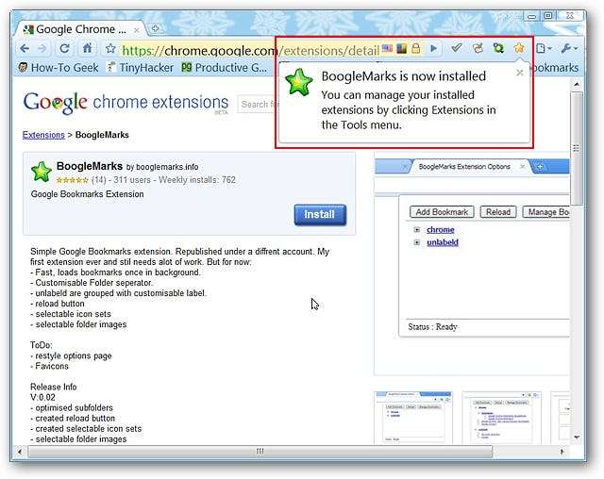Reload the current page

64,48
